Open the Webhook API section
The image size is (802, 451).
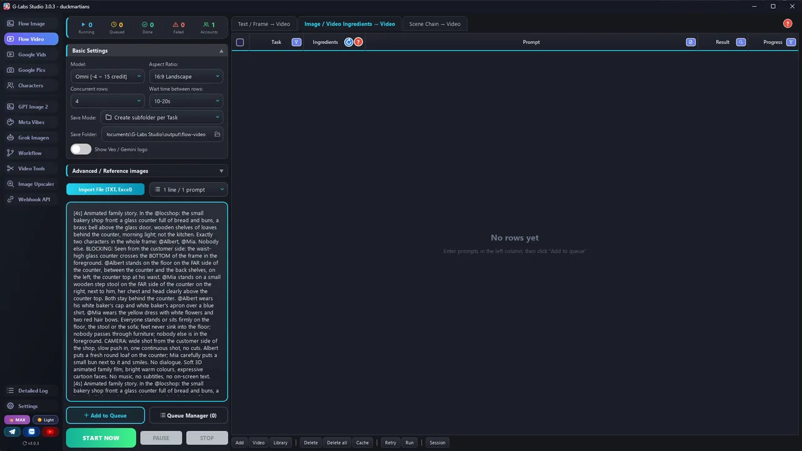(31, 199)
